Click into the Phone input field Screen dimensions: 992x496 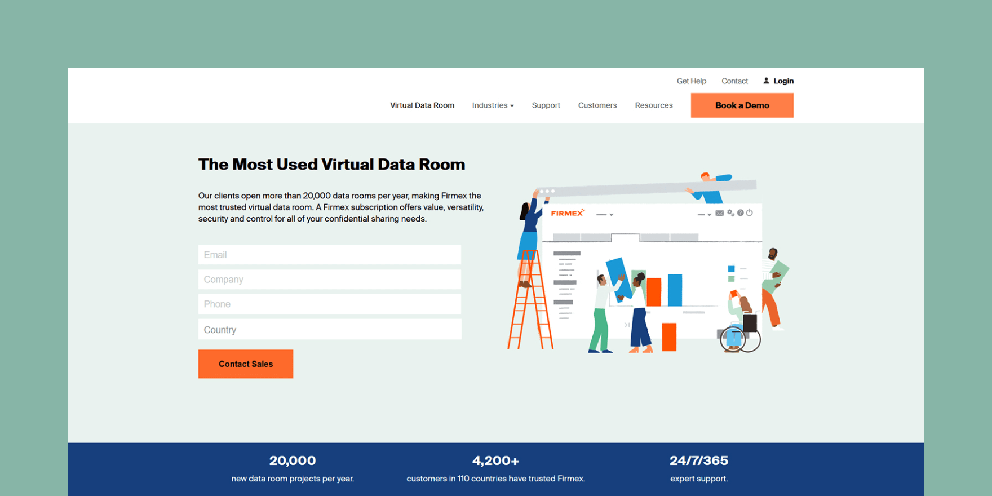329,304
